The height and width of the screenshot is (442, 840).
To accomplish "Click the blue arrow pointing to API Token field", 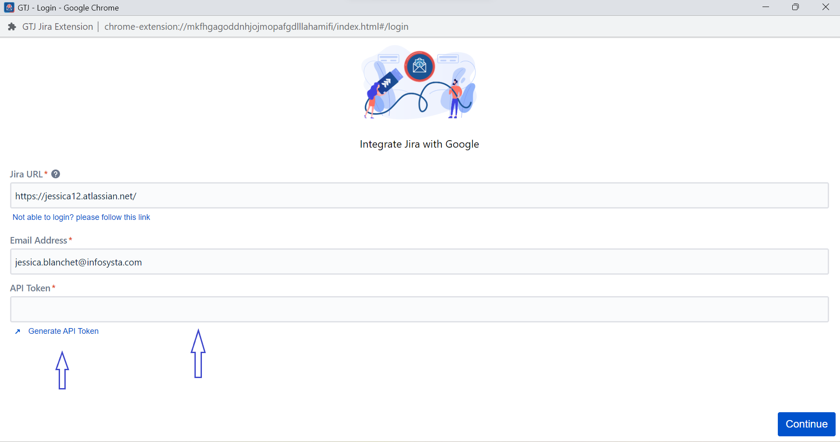I will (x=198, y=354).
